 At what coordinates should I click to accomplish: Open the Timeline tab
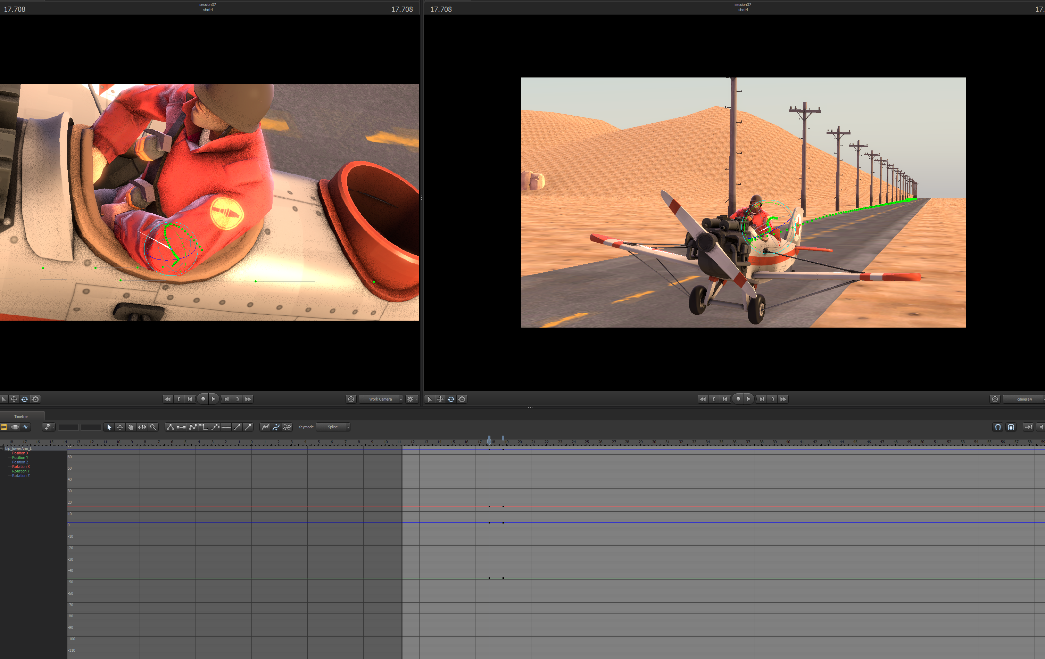21,416
